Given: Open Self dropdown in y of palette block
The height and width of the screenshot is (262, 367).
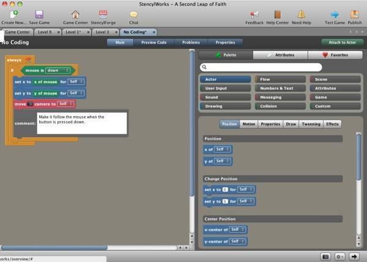Looking at the screenshot, I should click(x=223, y=161).
